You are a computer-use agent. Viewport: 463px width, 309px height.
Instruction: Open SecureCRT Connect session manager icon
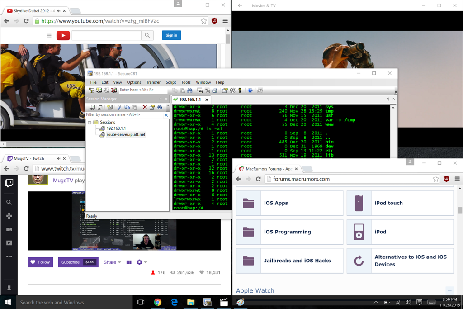(x=91, y=90)
